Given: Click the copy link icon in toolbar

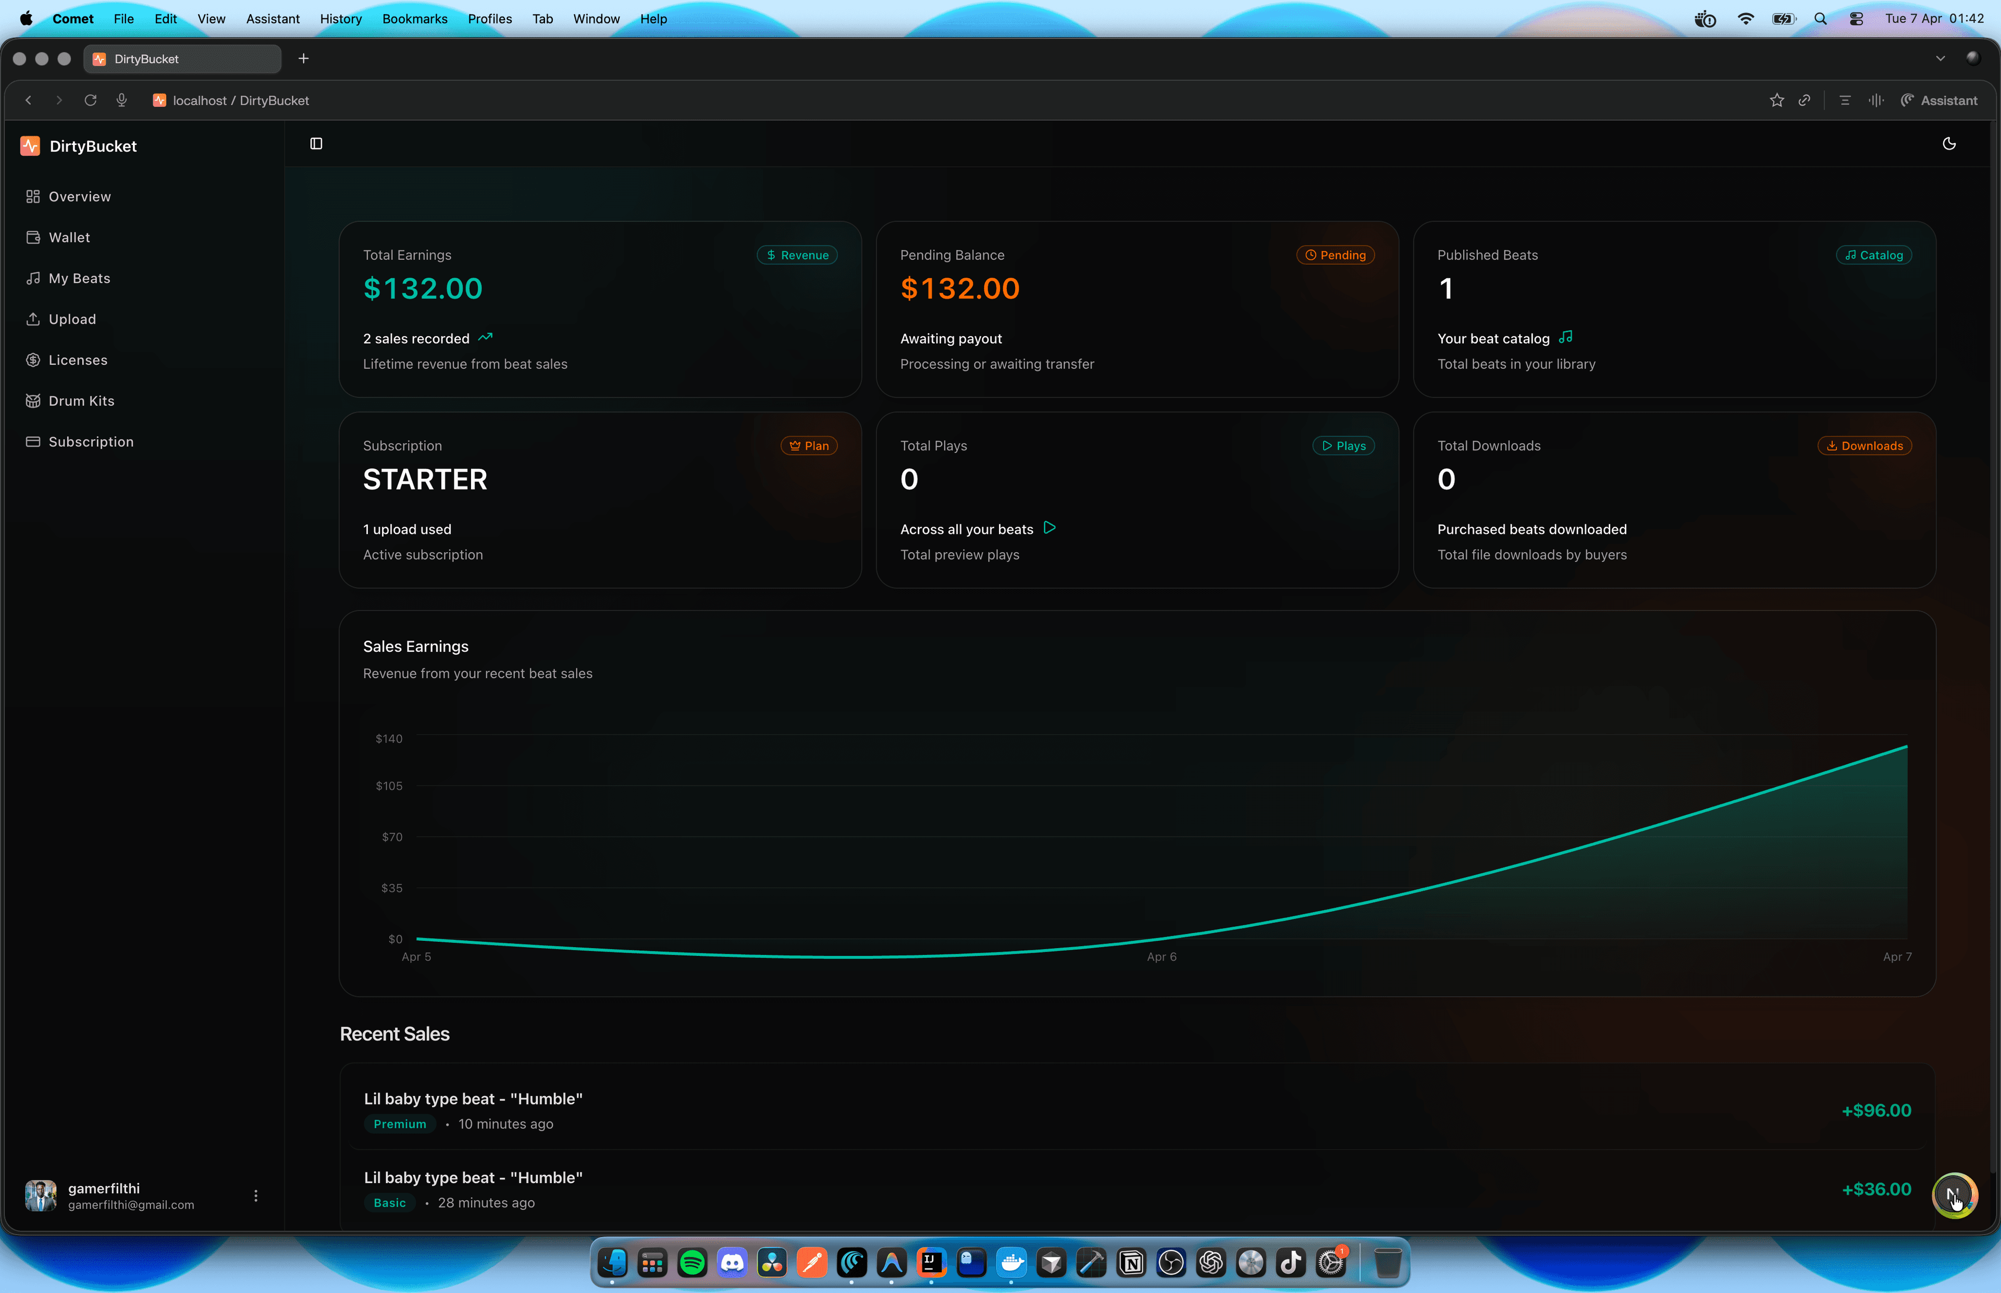Looking at the screenshot, I should click(1805, 101).
